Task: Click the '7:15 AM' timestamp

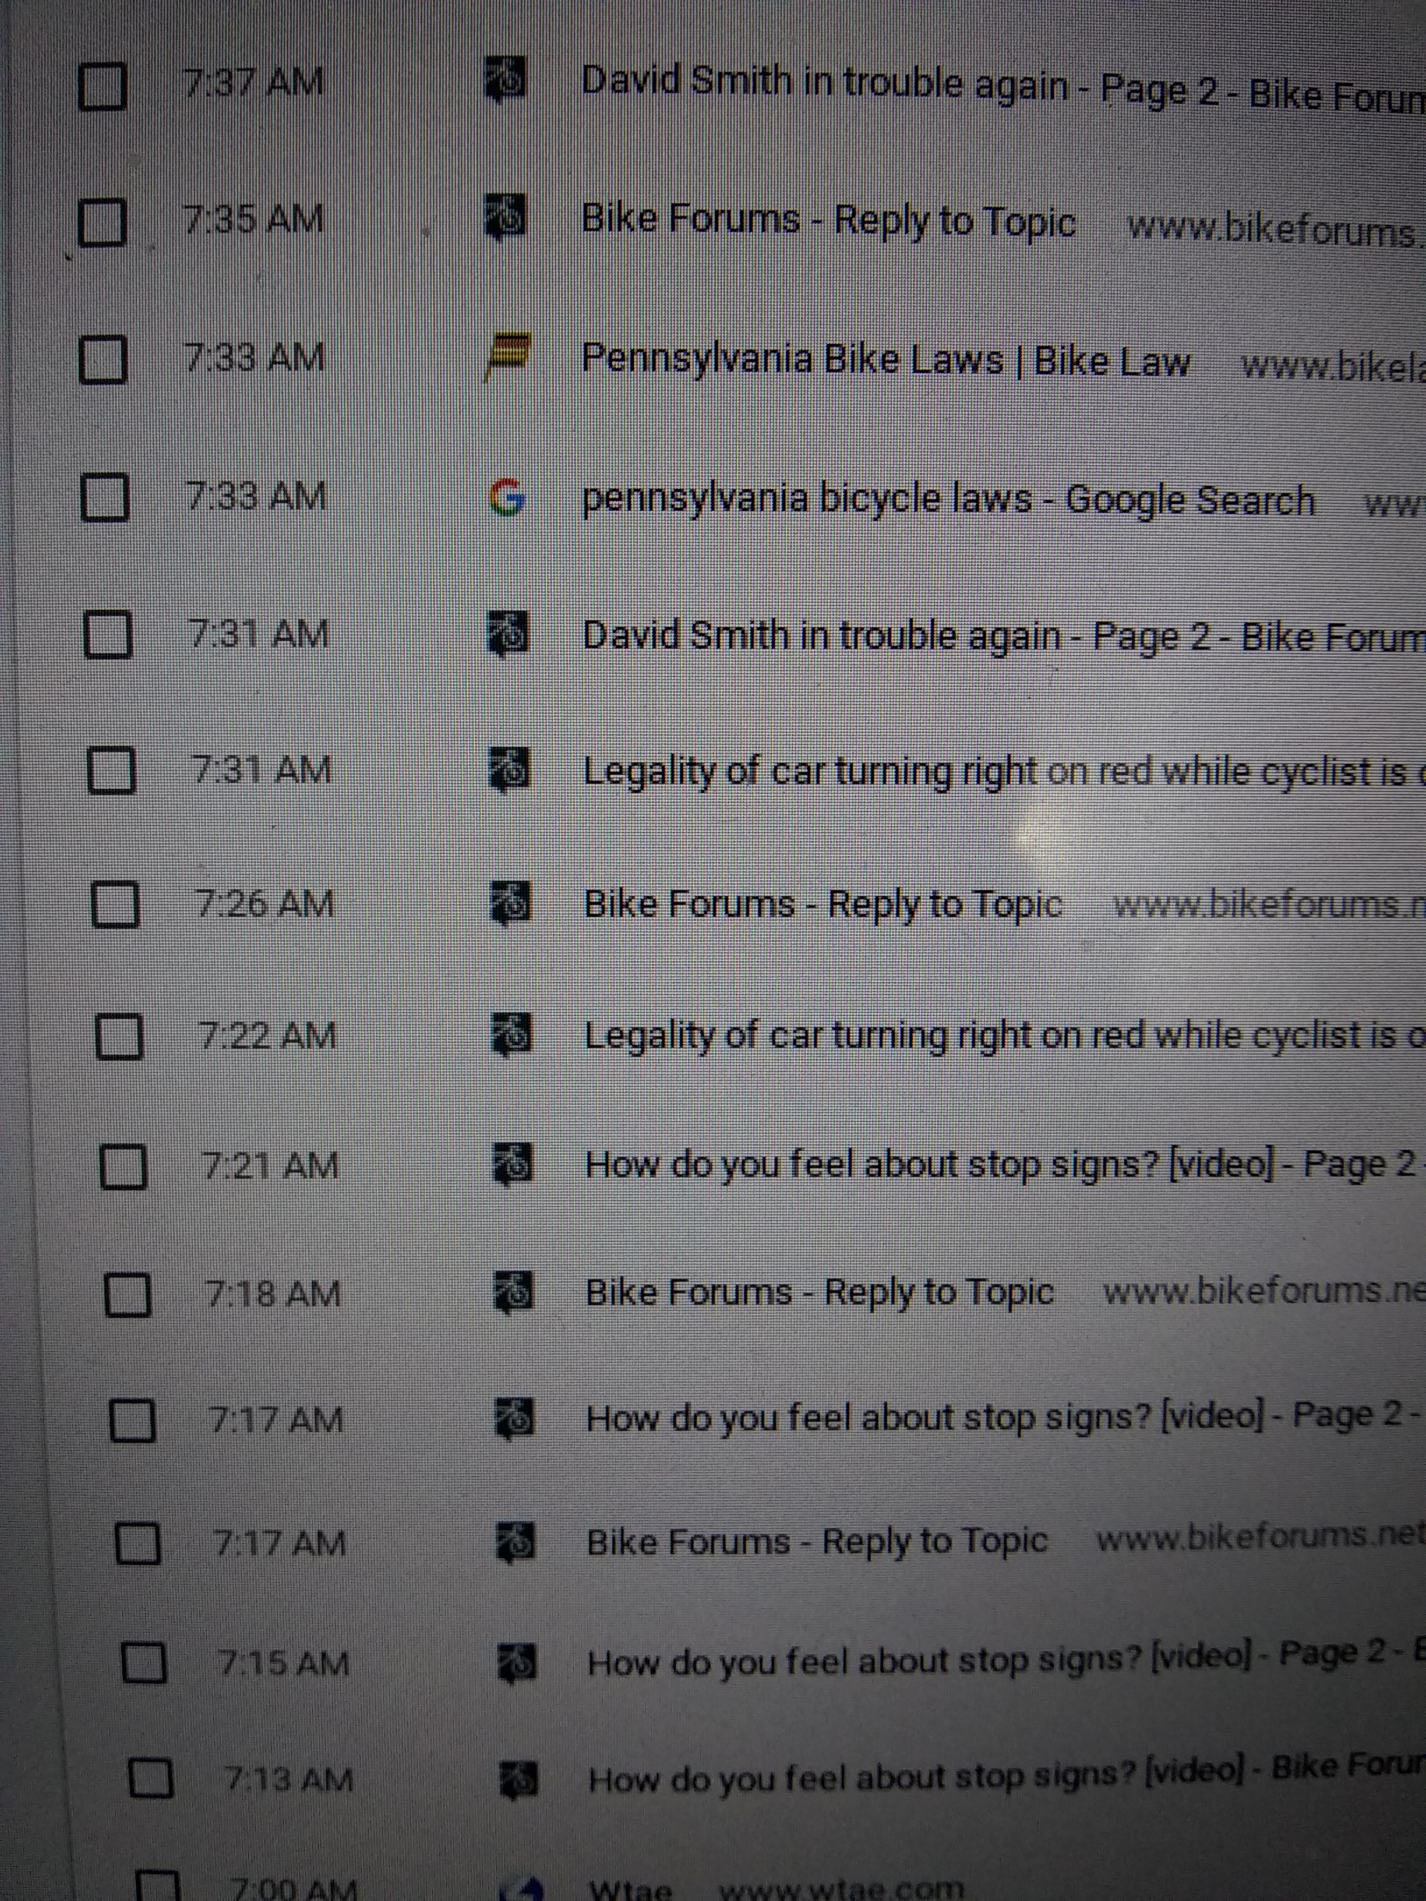Action: tap(284, 1663)
